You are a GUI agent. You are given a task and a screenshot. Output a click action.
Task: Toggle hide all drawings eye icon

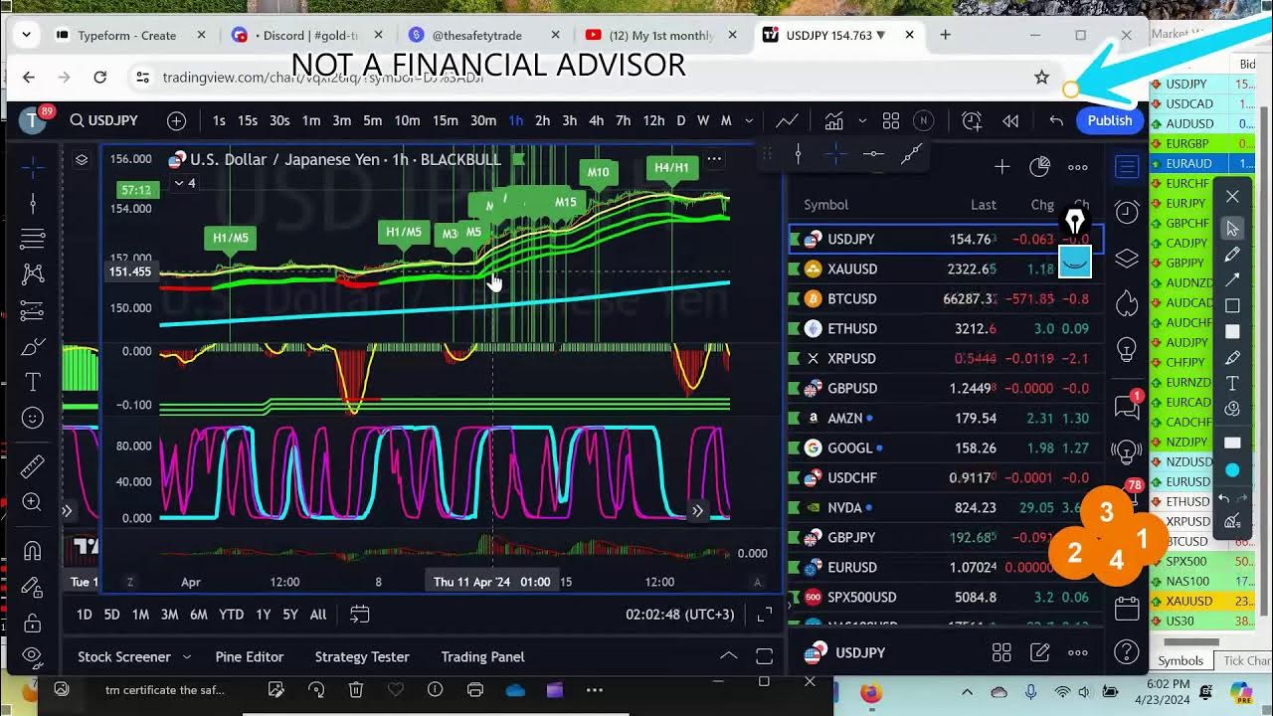(x=32, y=656)
